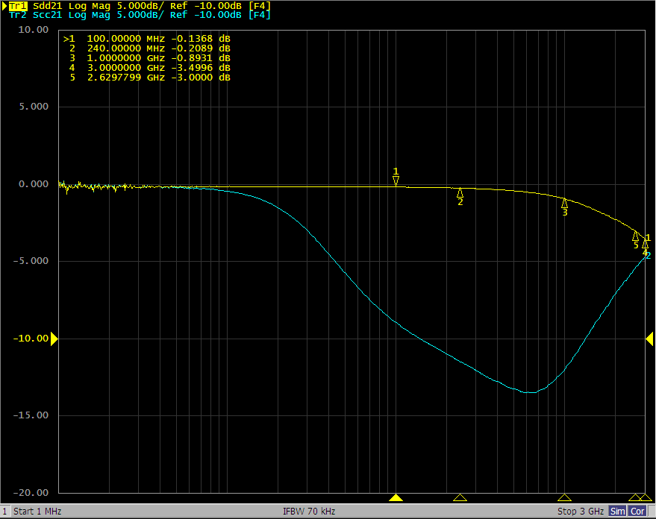Select the 100.00000 MHz marker readout row
This screenshot has height=519, width=656.
pyautogui.click(x=147, y=38)
